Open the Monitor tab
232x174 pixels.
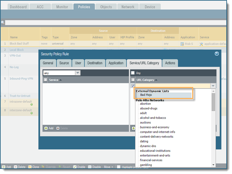pos(62,7)
